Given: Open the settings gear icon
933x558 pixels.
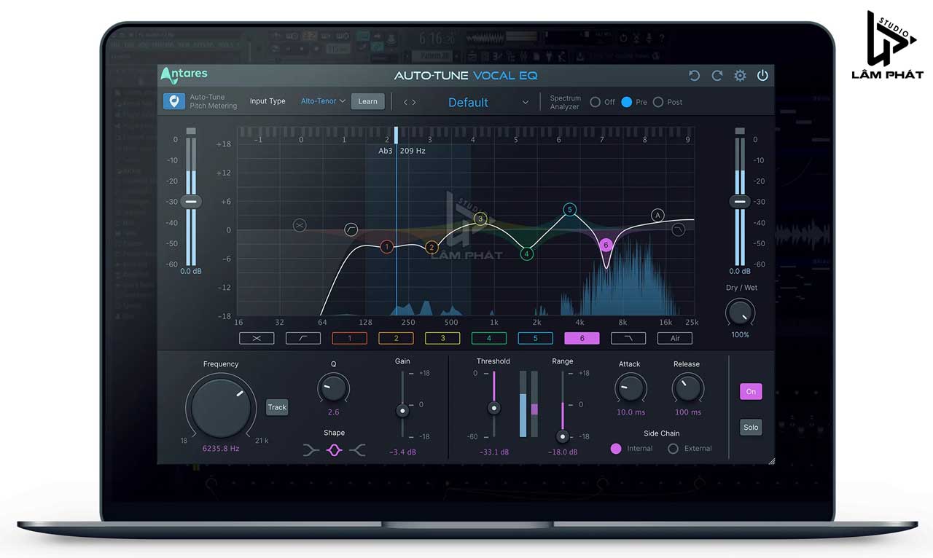Looking at the screenshot, I should tap(740, 76).
